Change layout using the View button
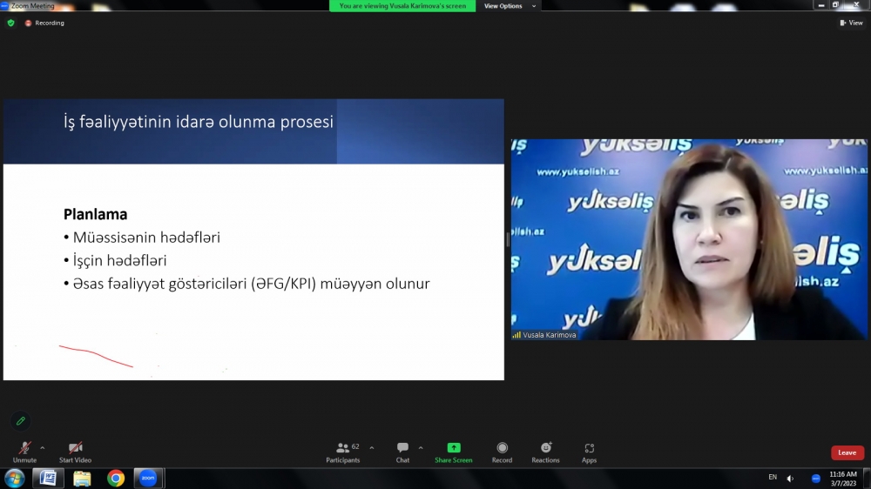This screenshot has width=871, height=489. click(x=851, y=23)
